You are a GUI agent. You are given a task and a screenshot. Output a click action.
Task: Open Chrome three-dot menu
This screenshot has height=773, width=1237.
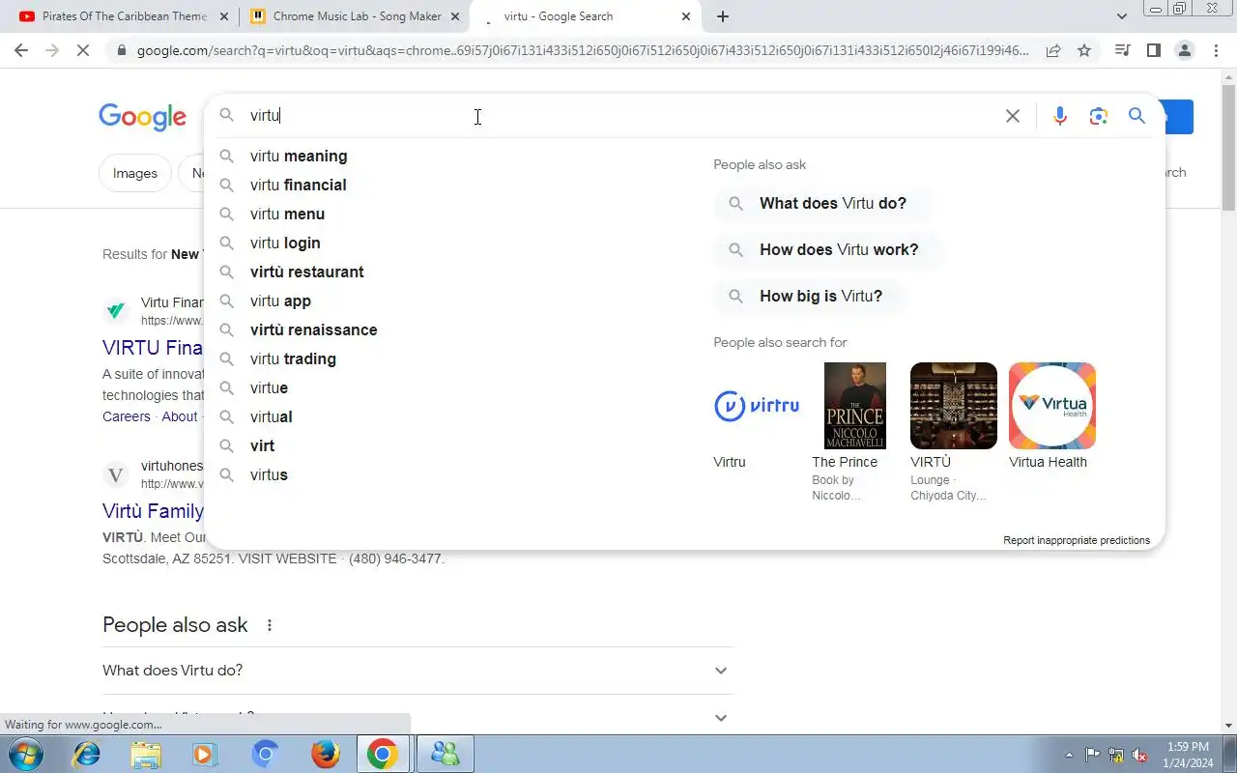[1216, 50]
